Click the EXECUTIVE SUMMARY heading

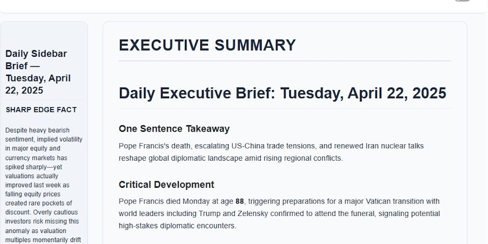point(207,45)
